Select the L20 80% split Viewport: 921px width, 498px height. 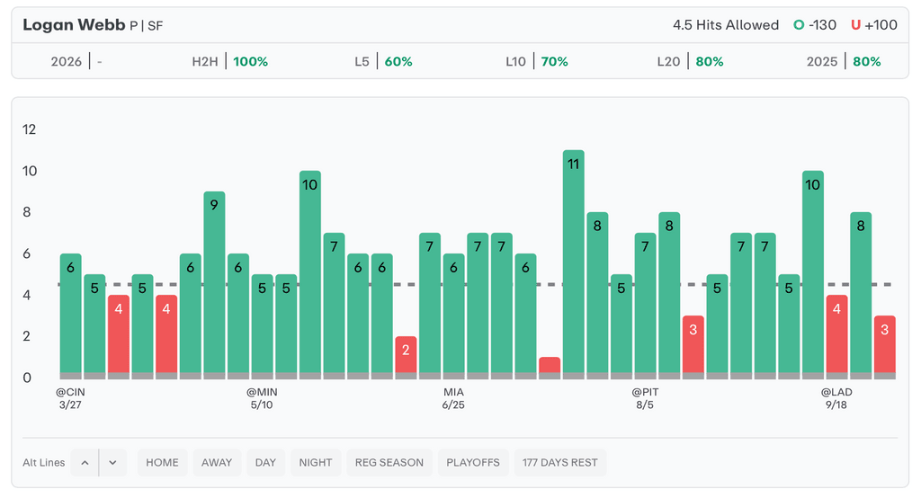(x=690, y=62)
